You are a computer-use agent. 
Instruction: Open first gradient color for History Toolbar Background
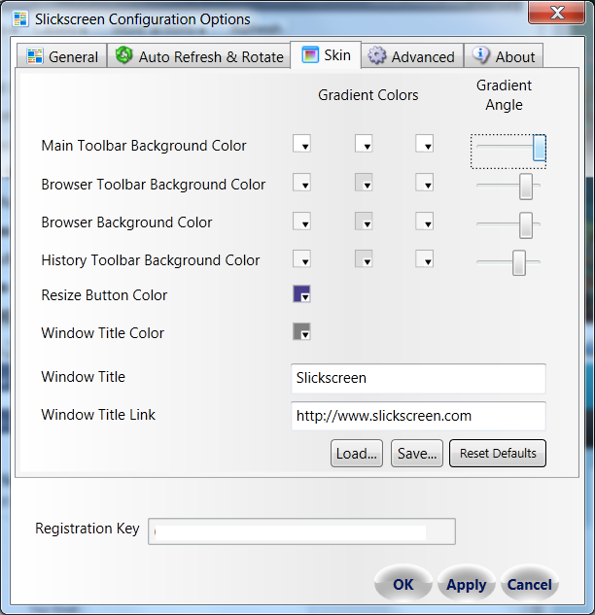click(301, 258)
